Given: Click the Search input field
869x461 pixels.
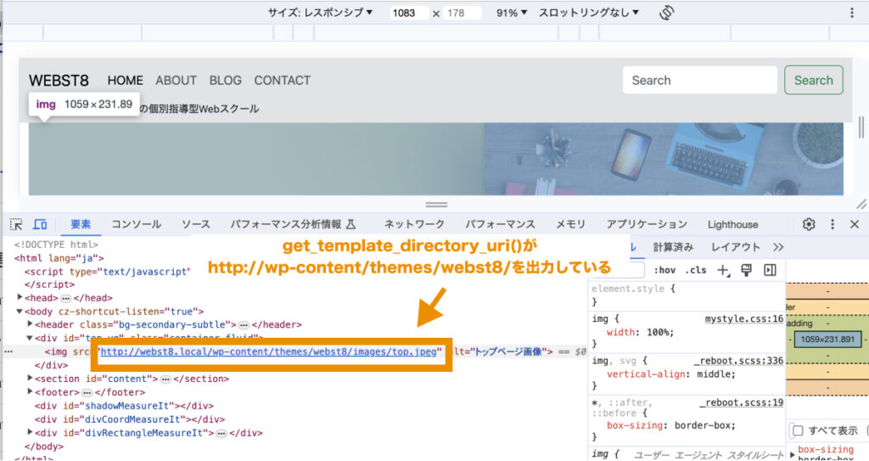Looking at the screenshot, I should (x=699, y=81).
